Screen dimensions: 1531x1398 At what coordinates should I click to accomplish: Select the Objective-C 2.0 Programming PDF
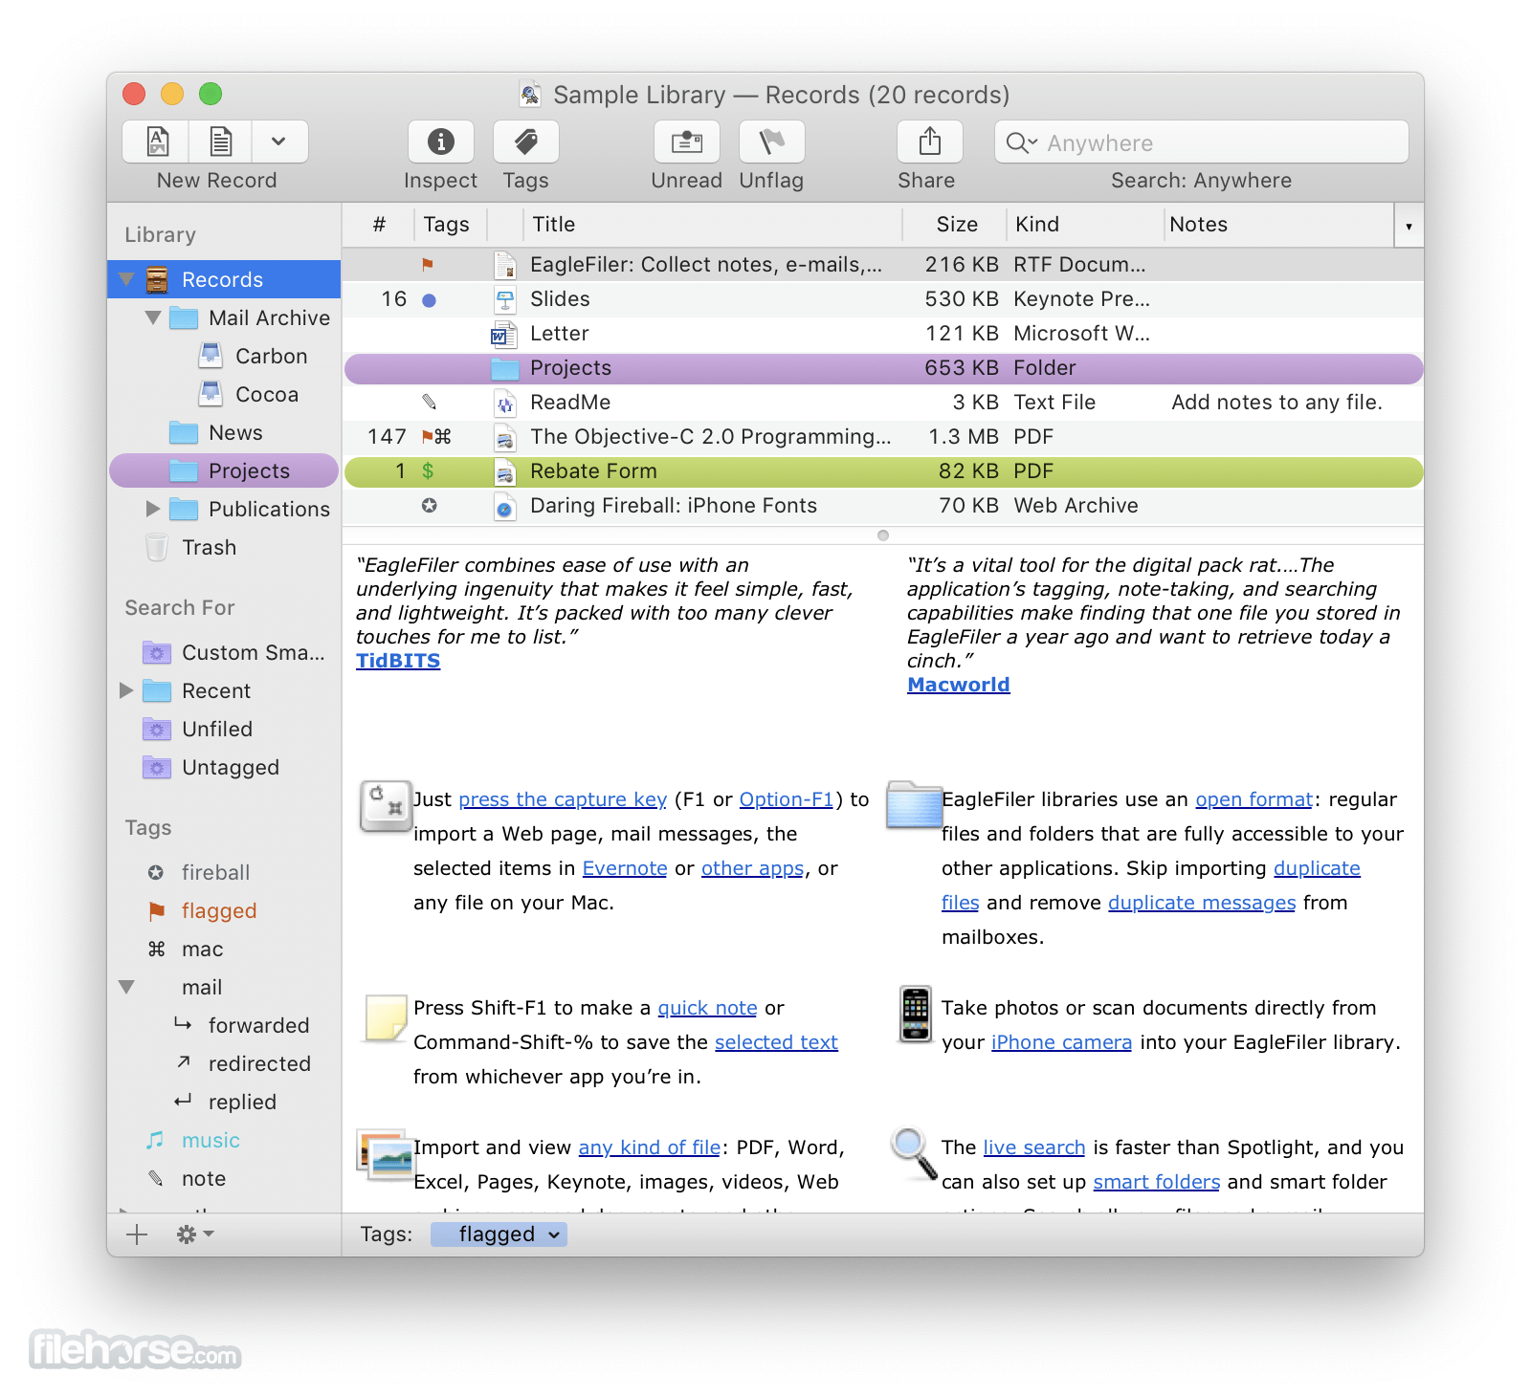click(882, 437)
